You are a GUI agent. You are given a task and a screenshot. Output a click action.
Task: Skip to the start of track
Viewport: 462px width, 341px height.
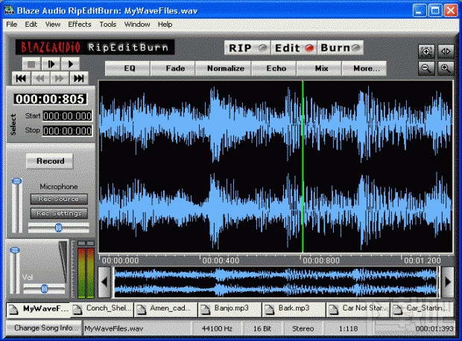click(20, 78)
